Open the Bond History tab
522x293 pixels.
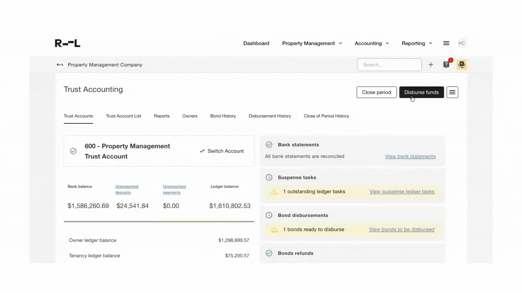pyautogui.click(x=223, y=116)
